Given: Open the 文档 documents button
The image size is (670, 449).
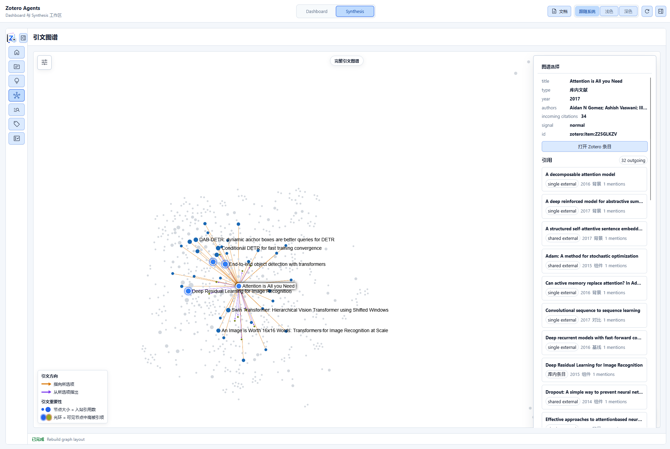Looking at the screenshot, I should point(559,11).
